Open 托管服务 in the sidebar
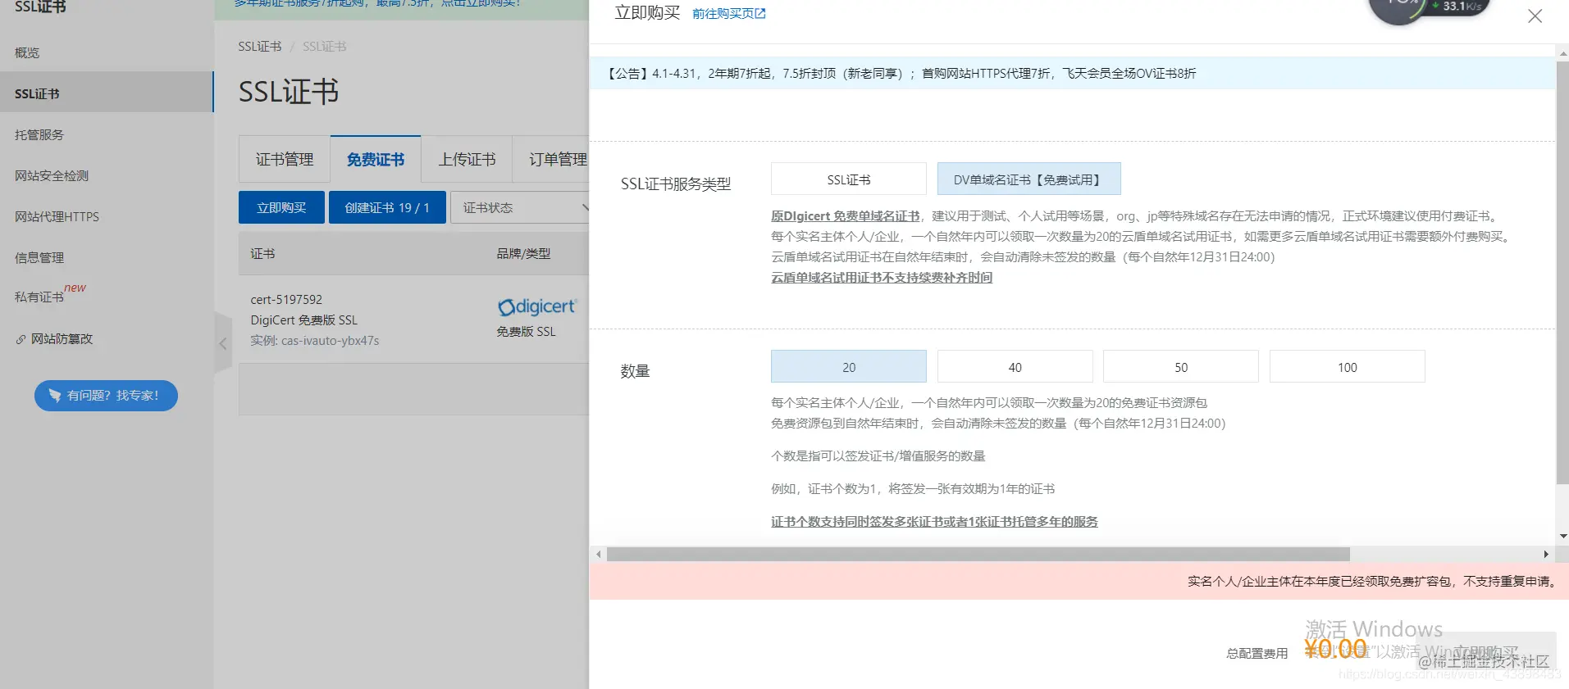1569x689 pixels. point(39,134)
